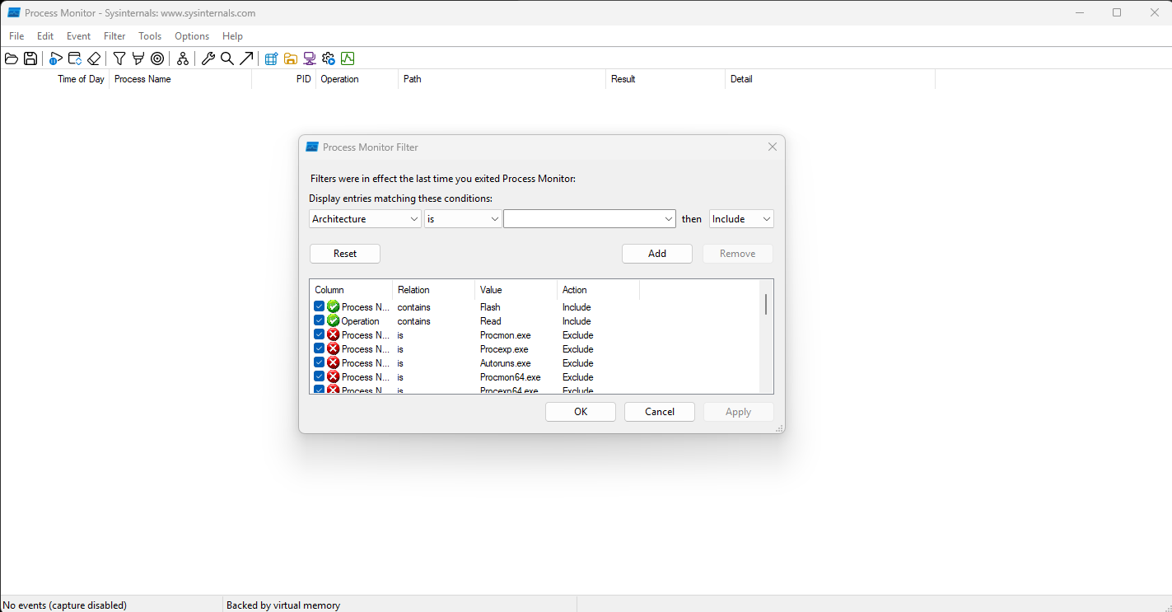Open the Include action dropdown
Image resolution: width=1172 pixels, height=612 pixels.
[x=741, y=219]
